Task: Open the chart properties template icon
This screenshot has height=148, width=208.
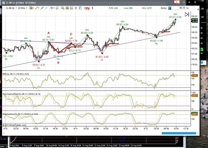Action: click(80, 8)
